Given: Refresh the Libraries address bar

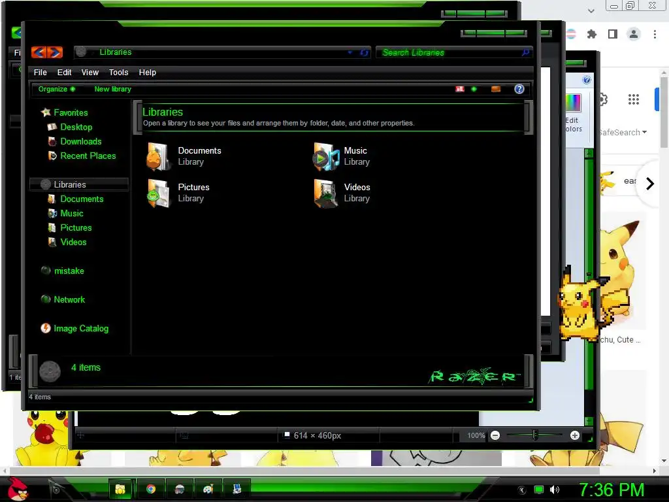Looking at the screenshot, I should pos(364,52).
